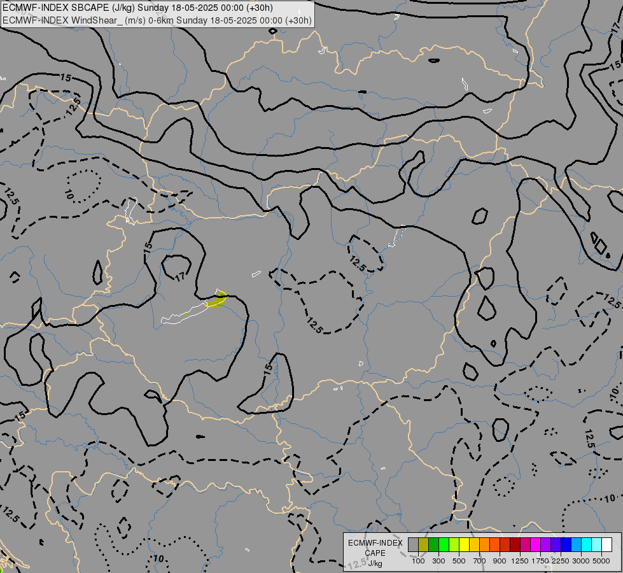Click the legend value 1750
The width and height of the screenshot is (623, 573).
click(540, 561)
